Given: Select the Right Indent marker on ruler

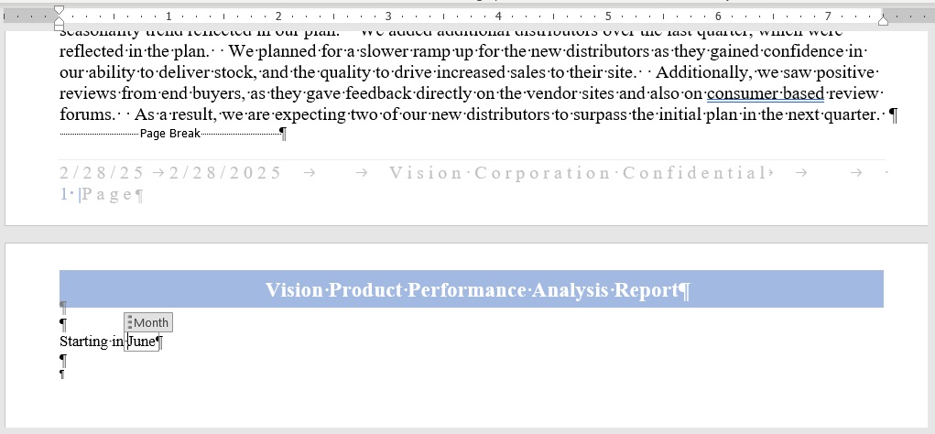Looking at the screenshot, I should pyautogui.click(x=883, y=21).
